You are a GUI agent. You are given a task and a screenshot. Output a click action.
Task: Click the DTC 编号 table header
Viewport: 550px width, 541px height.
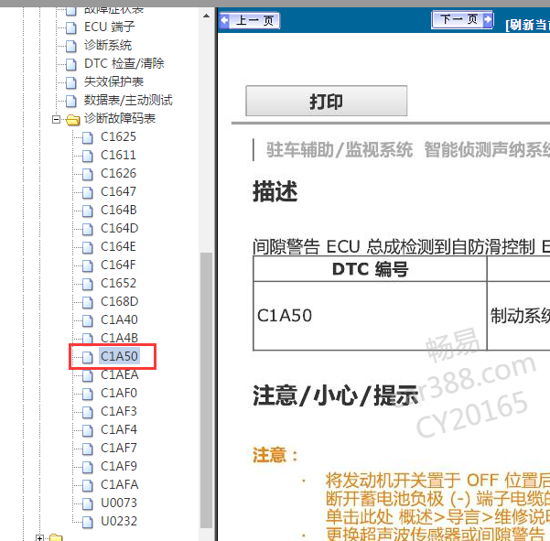(370, 269)
